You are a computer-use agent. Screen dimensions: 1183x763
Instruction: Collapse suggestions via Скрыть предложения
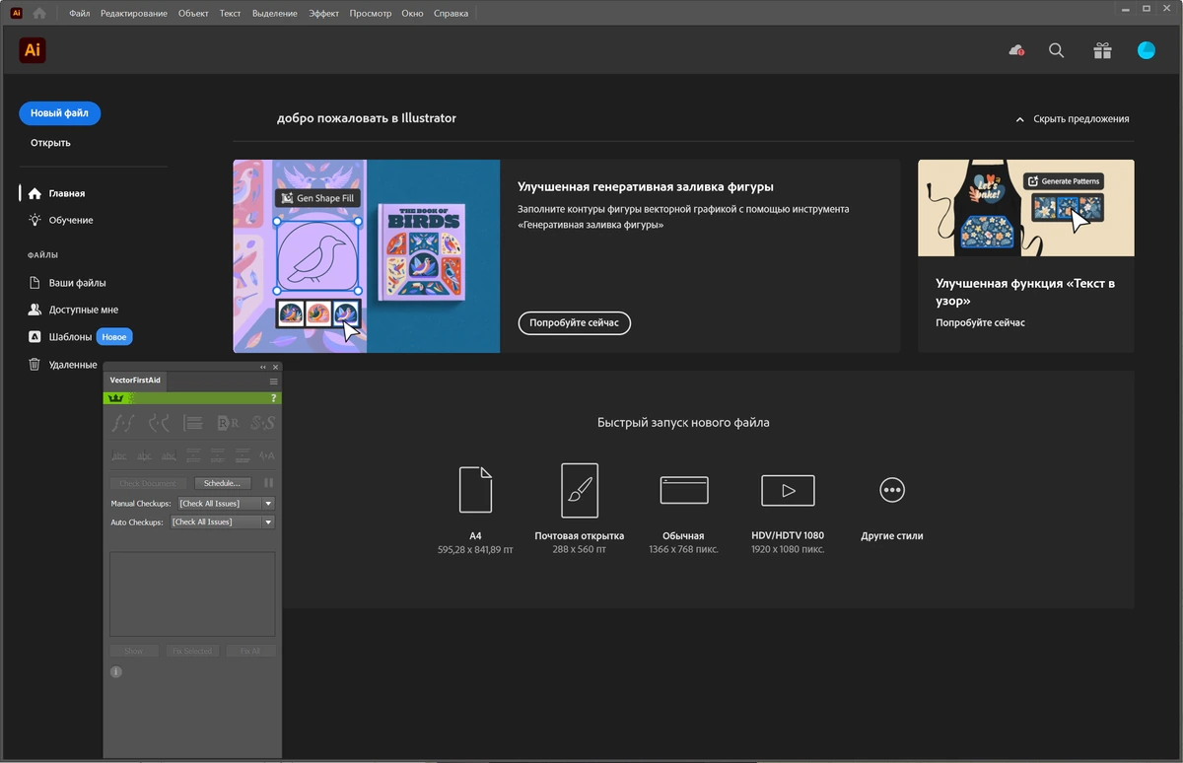1072,118
